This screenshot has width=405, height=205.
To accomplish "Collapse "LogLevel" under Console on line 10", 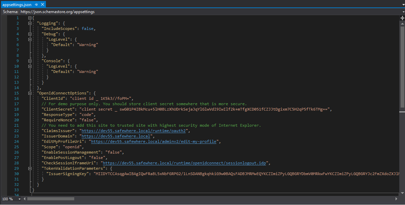I will [30, 66].
